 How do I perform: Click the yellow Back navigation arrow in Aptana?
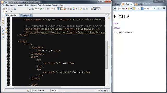point(4,11)
